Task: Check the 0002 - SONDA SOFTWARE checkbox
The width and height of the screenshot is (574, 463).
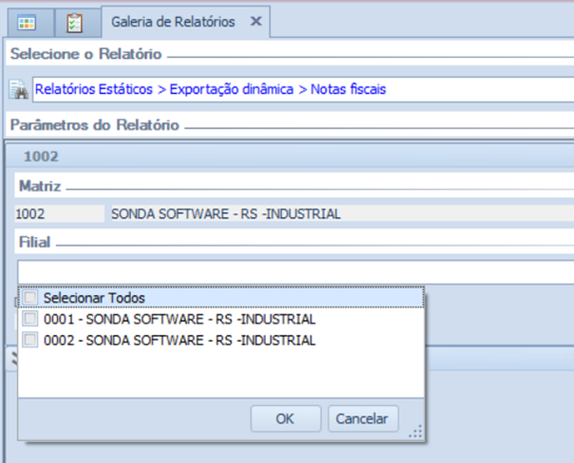Action: coord(30,340)
